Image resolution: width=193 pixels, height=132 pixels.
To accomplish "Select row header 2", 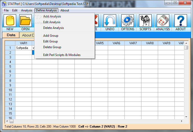I will pyautogui.click(x=10, y=53).
